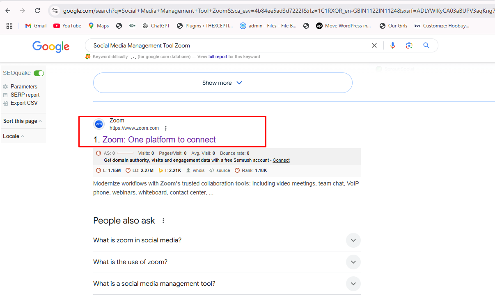This screenshot has width=495, height=296.
Task: Open "Zoom: One platform to connect" link
Action: (159, 140)
